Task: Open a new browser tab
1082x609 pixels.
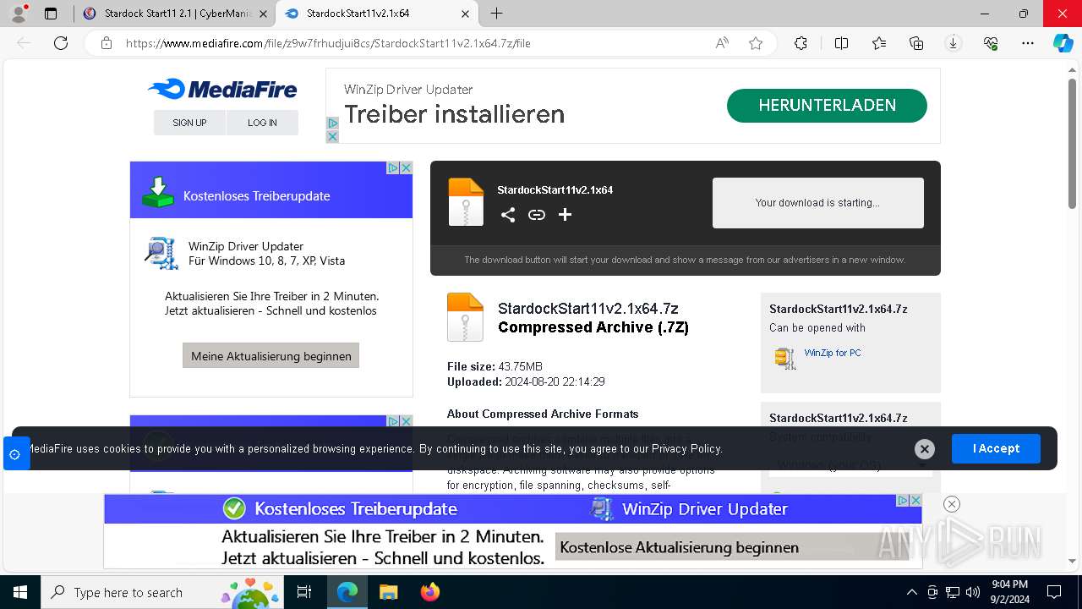Action: [x=497, y=14]
